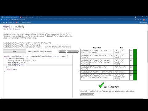Click the mapBully problem title
This screenshot has height=111, width=148.
(x=18, y=27)
